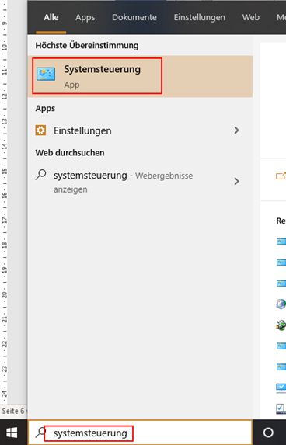
Task: Click the orange Einstellungen gear icon
Action: pyautogui.click(x=40, y=130)
